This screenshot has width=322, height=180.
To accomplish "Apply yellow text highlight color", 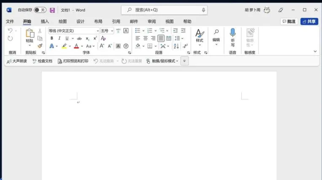I will 64,46.
